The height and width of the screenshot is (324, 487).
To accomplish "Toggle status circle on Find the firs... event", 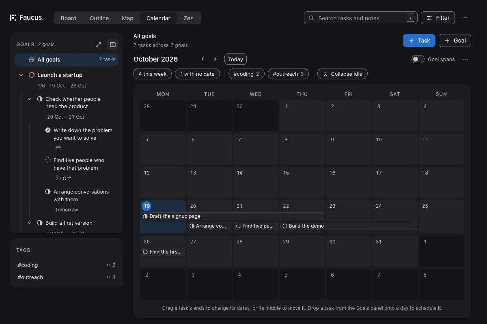I will coord(145,252).
